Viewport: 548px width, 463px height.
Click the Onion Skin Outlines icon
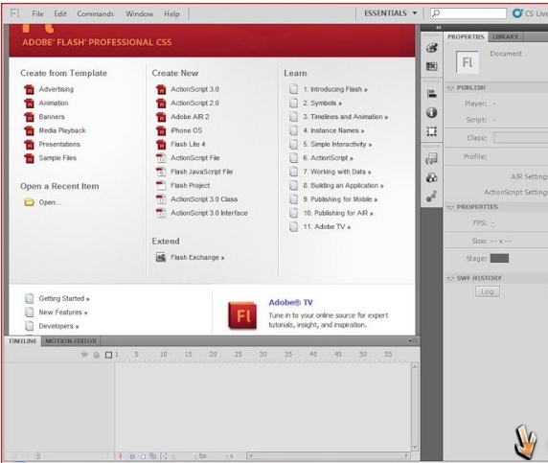point(143,456)
